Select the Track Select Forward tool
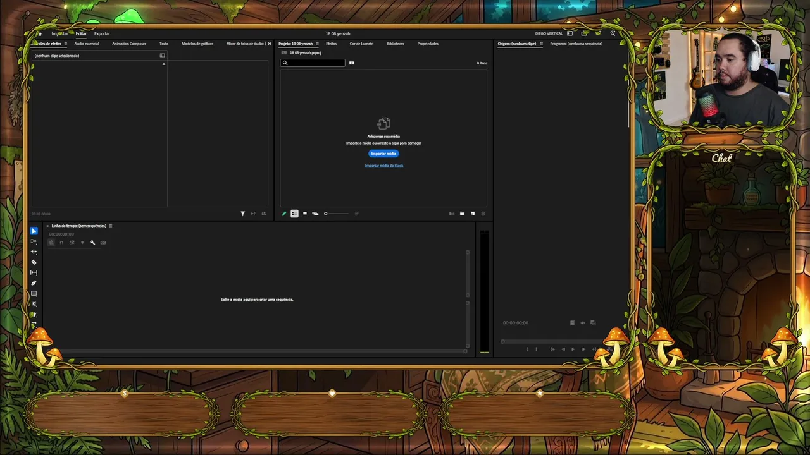 pos(34,241)
